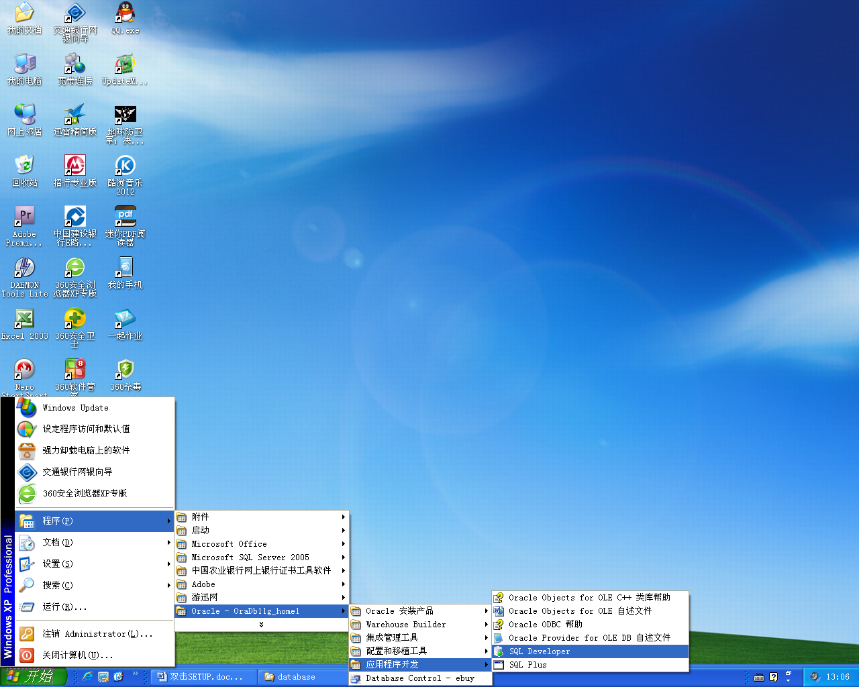This screenshot has height=687, width=859.
Task: Launch SQL Developer from the submenu
Action: pyautogui.click(x=590, y=651)
